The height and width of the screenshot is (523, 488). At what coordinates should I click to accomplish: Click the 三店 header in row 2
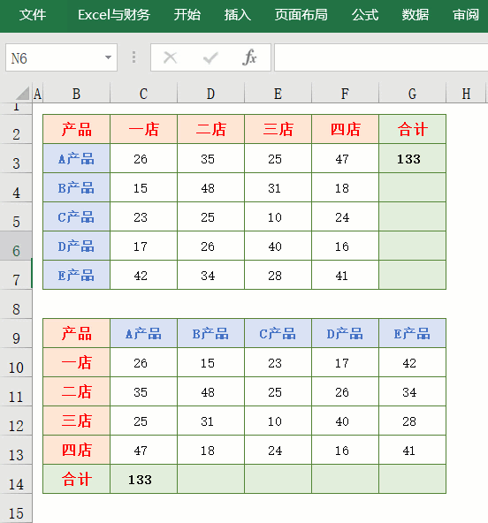coord(278,129)
